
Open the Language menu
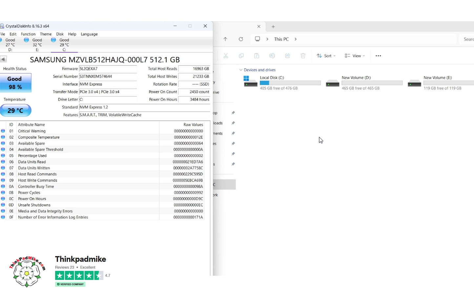click(89, 34)
